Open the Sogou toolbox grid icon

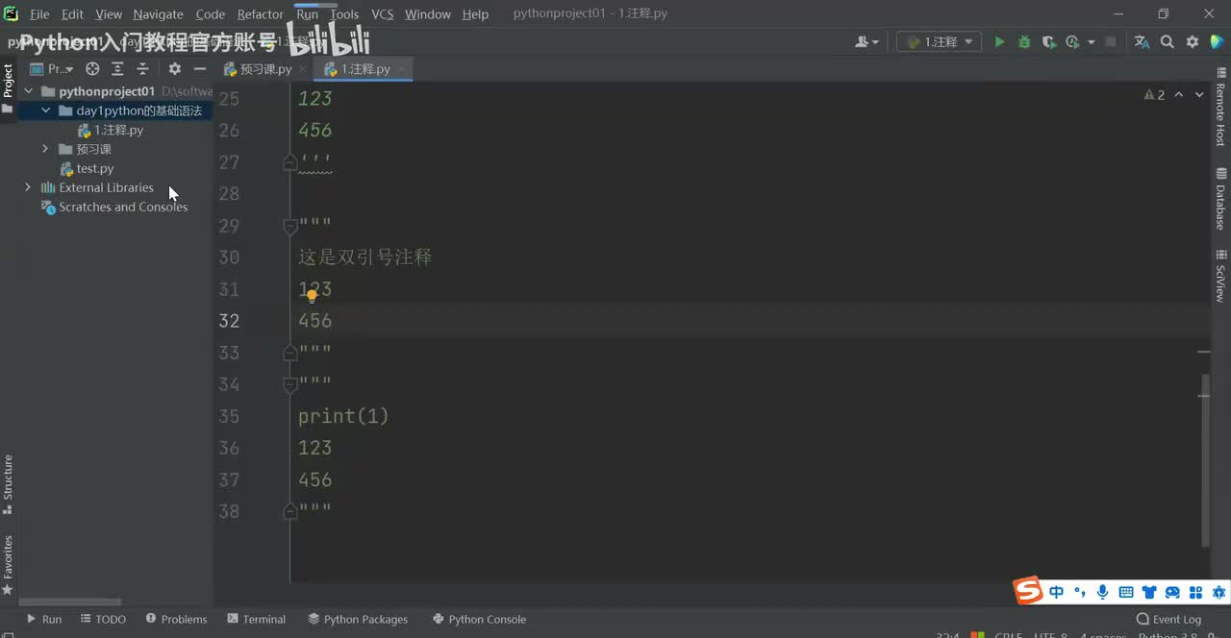pyautogui.click(x=1195, y=592)
